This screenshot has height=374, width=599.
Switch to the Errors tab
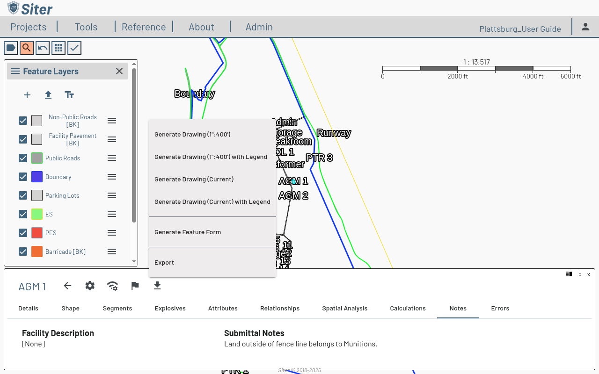(x=500, y=308)
